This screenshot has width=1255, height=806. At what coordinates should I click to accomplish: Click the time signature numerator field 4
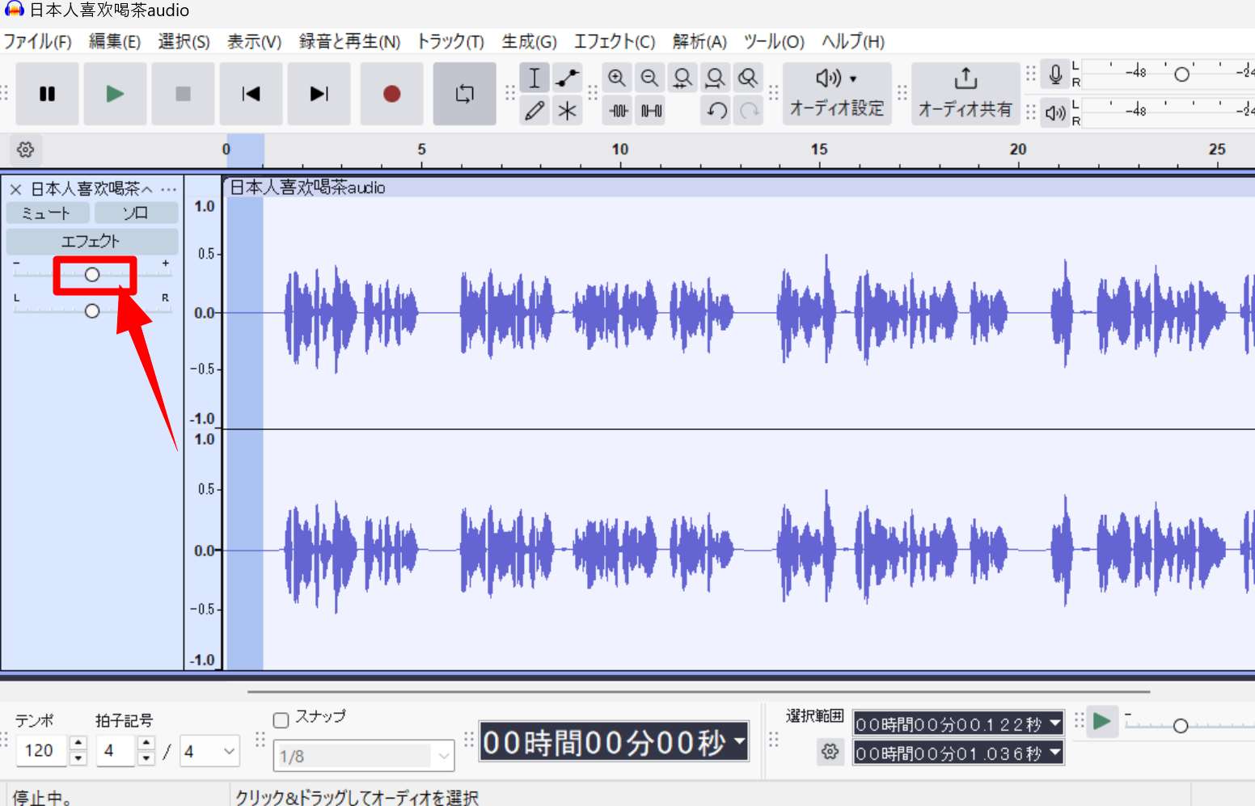tap(116, 751)
